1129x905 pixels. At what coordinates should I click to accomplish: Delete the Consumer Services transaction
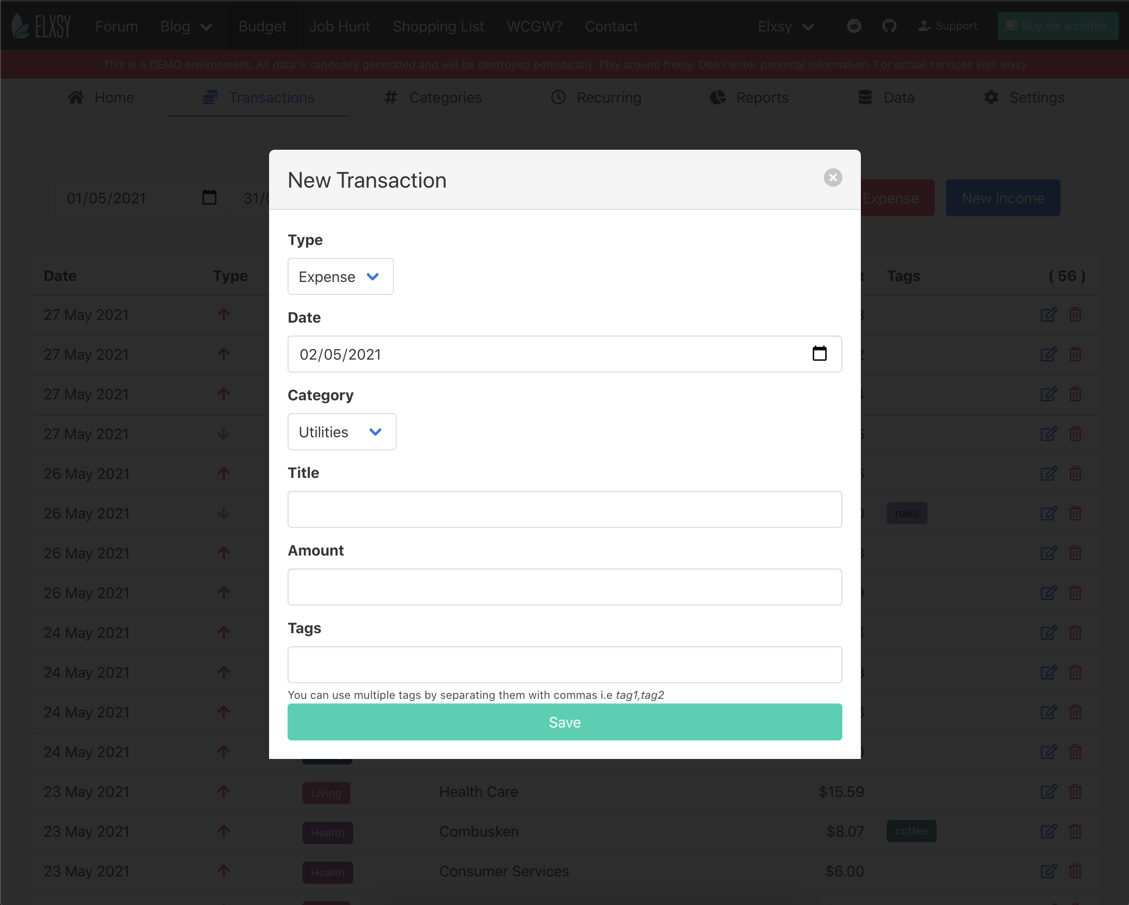click(1075, 870)
